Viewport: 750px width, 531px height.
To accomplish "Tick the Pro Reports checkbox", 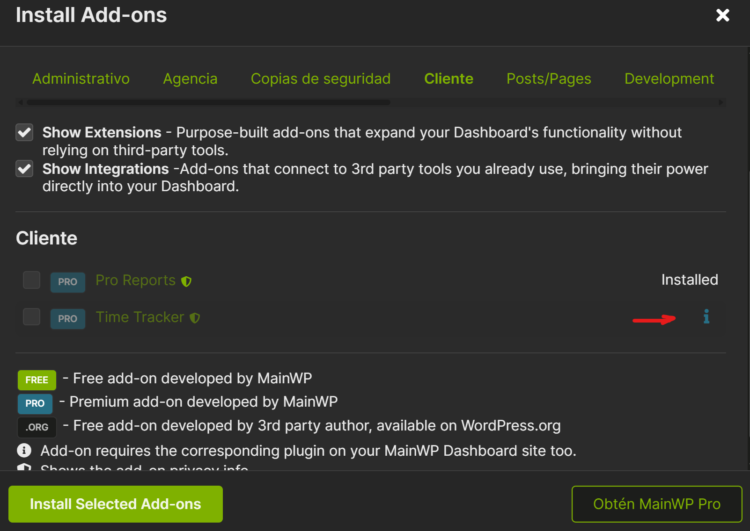I will click(32, 280).
